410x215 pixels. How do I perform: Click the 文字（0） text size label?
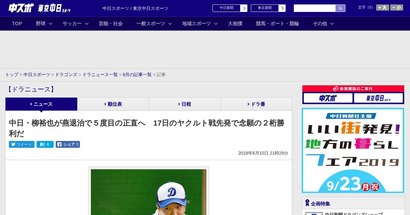click(366, 8)
